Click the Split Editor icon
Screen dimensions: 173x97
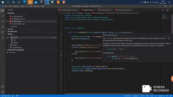click(x=168, y=10)
